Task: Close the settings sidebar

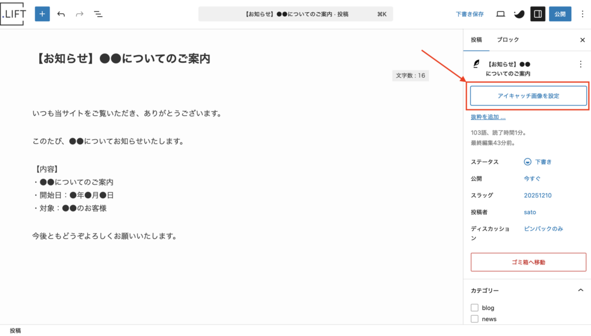Action: pos(582,40)
